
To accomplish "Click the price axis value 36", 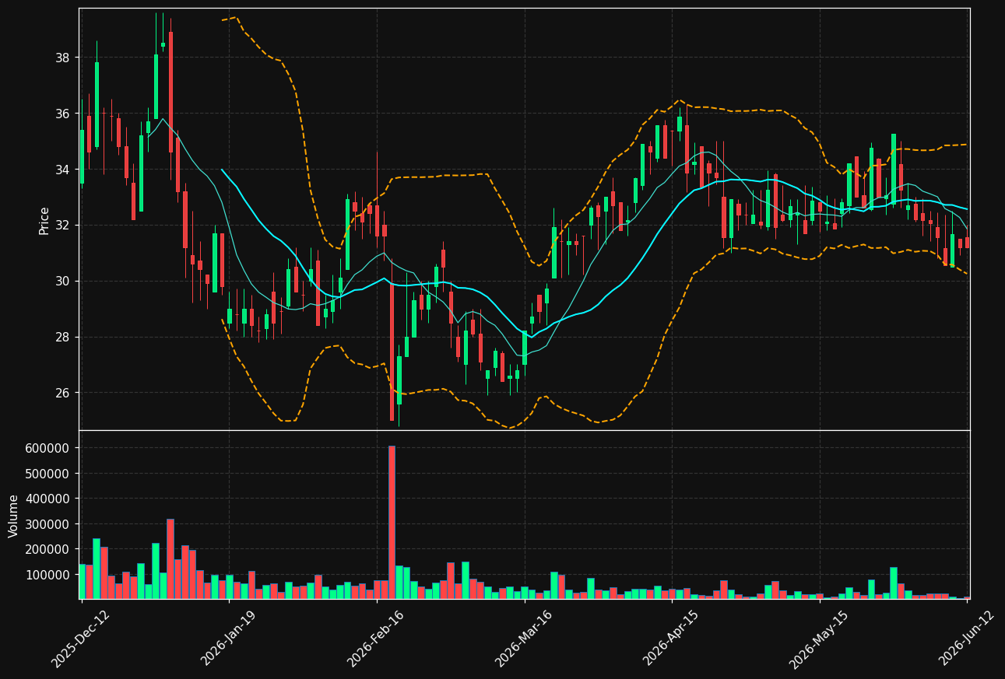I will pyautogui.click(x=63, y=114).
